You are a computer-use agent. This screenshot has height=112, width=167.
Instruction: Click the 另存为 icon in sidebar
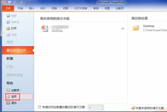(8, 22)
